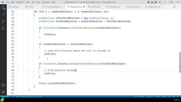
Task: Click the comment 'Same Grid Position where the unit'
Action: click(x=70, y=51)
